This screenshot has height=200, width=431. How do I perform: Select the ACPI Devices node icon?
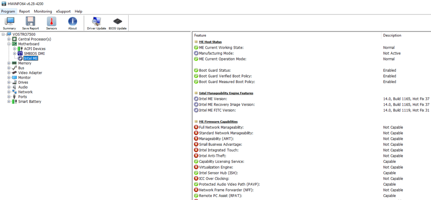tap(20, 49)
